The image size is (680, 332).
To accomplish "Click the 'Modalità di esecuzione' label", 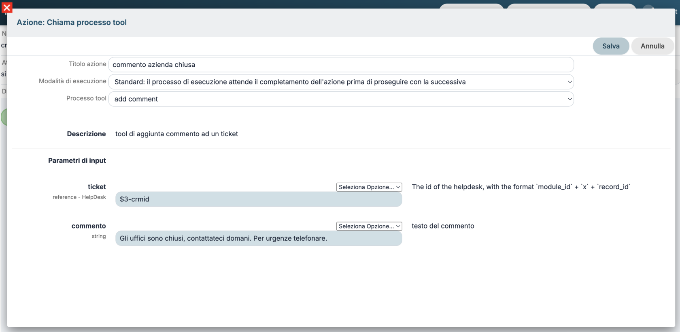I will [x=72, y=81].
